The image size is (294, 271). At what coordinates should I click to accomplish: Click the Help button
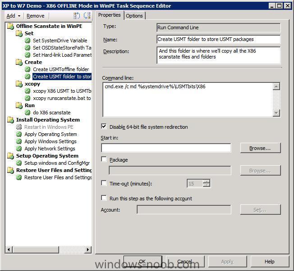[270, 262]
